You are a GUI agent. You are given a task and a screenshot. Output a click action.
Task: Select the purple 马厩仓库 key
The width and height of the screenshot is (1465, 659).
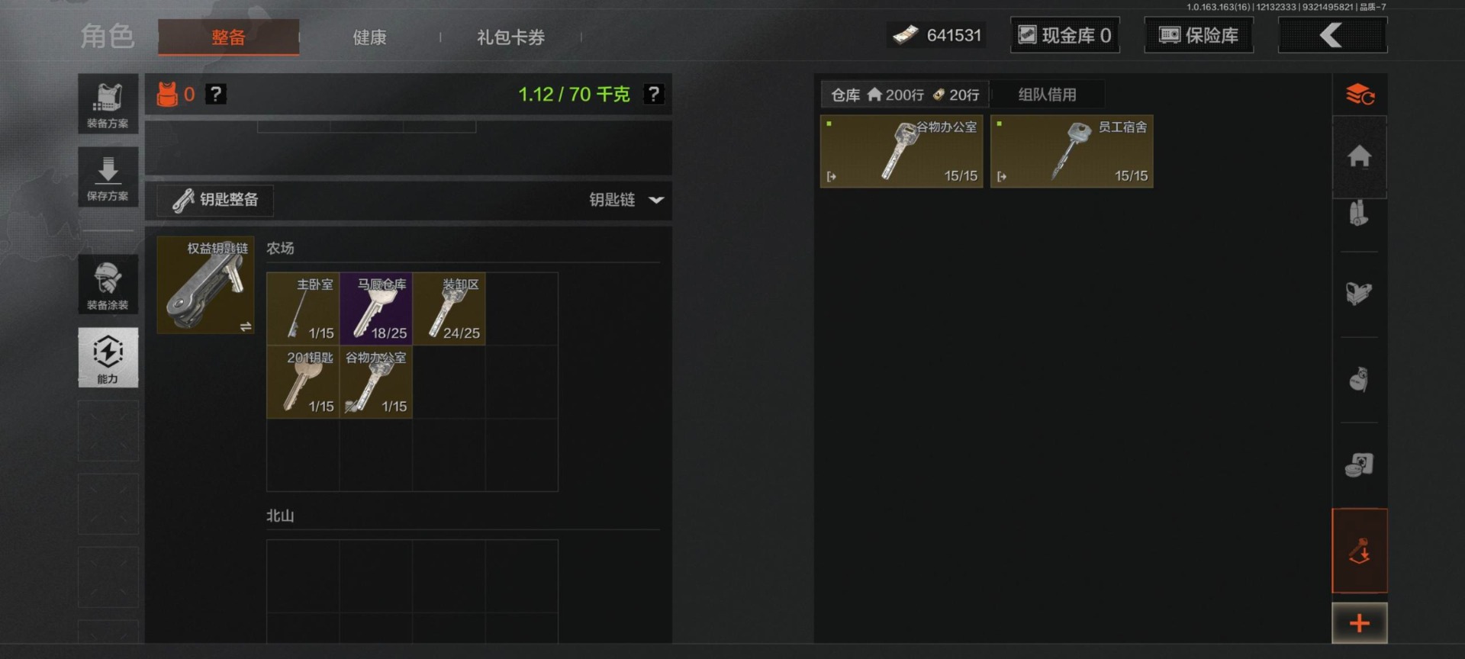coord(376,309)
